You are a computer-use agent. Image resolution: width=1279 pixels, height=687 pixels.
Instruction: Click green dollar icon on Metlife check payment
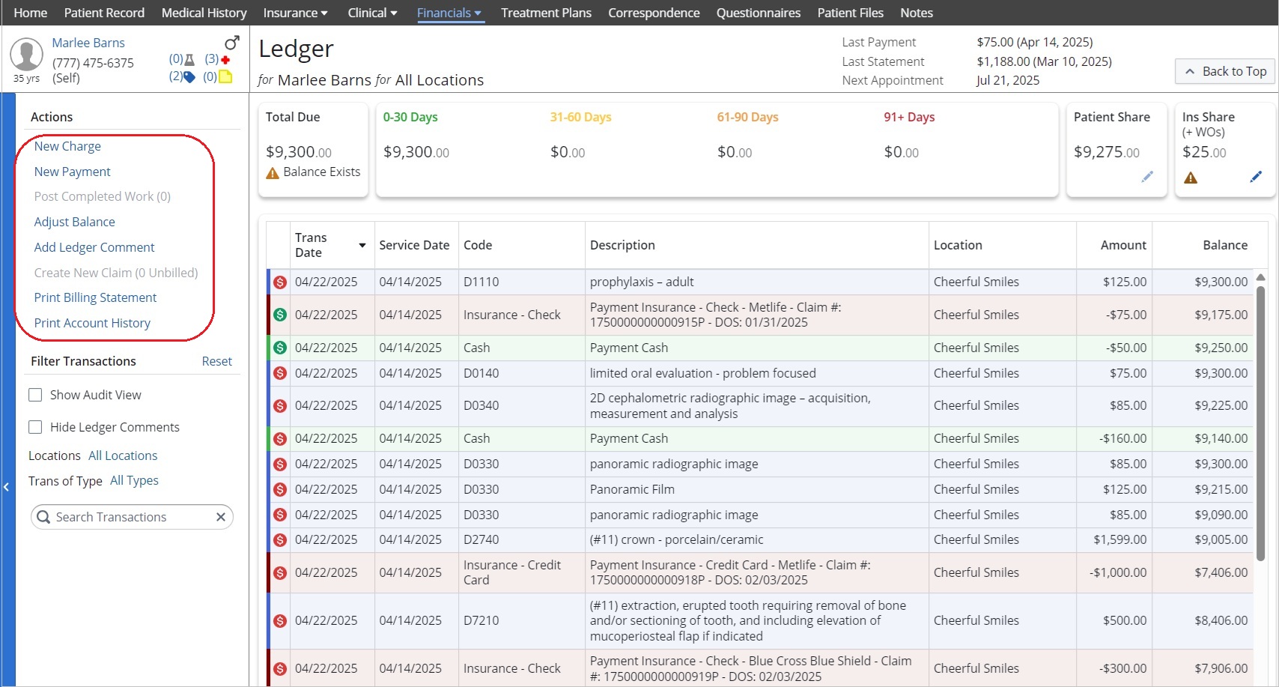click(280, 315)
